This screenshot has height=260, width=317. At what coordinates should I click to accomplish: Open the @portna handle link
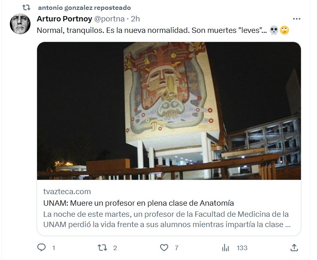109,19
